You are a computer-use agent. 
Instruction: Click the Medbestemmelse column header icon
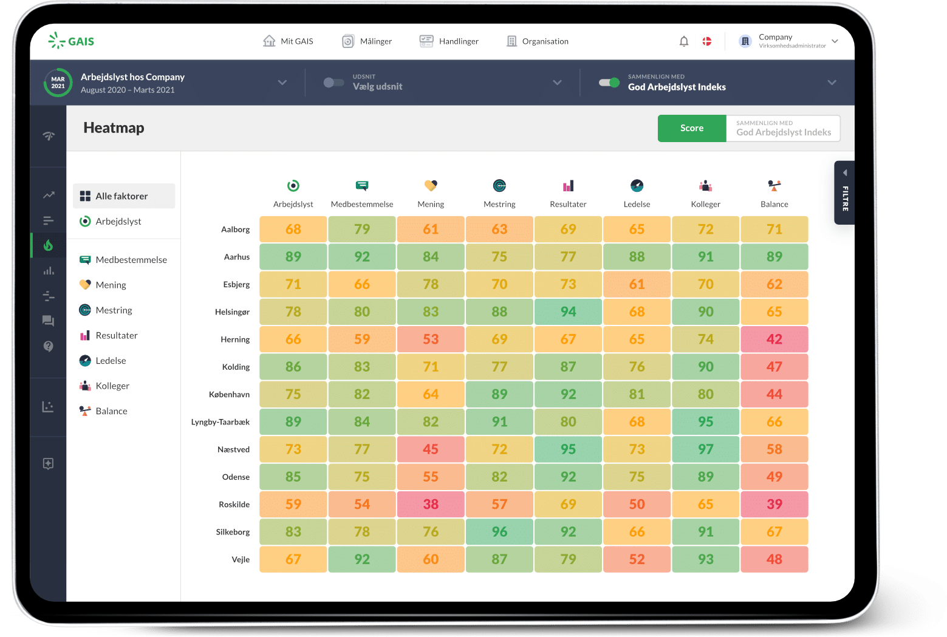[x=362, y=186]
